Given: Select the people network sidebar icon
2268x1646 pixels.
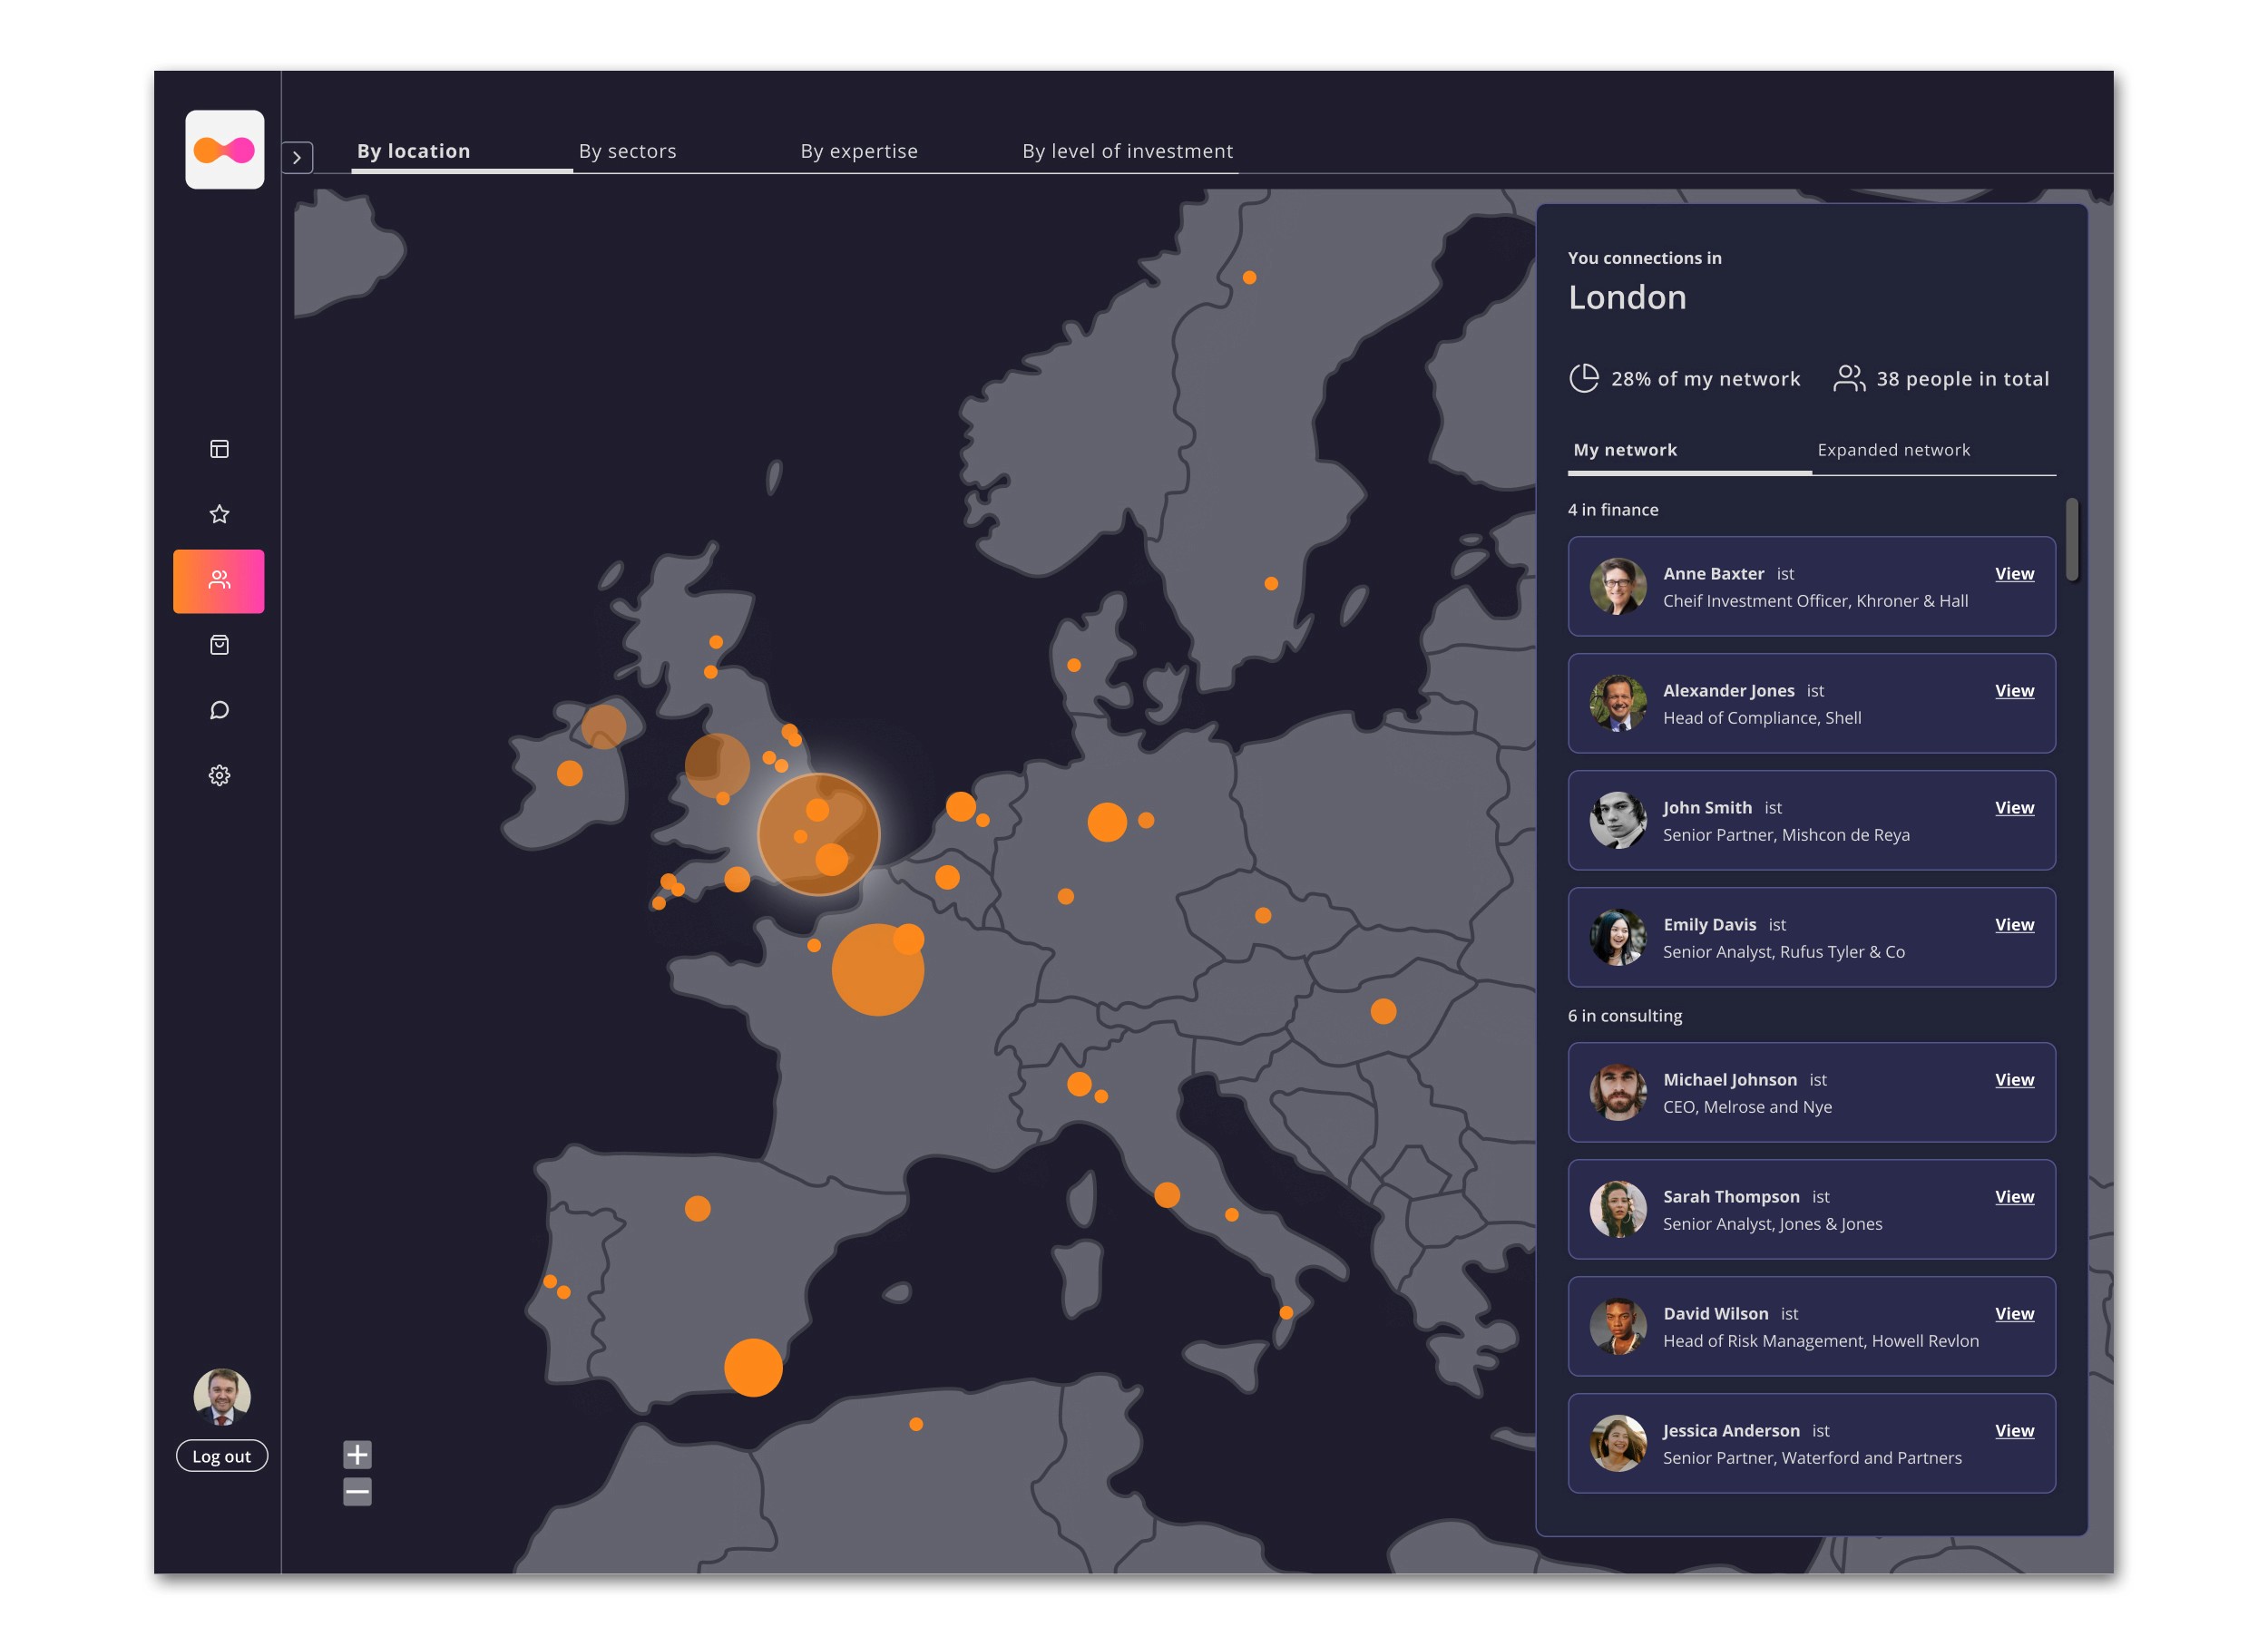Looking at the screenshot, I should [x=219, y=580].
